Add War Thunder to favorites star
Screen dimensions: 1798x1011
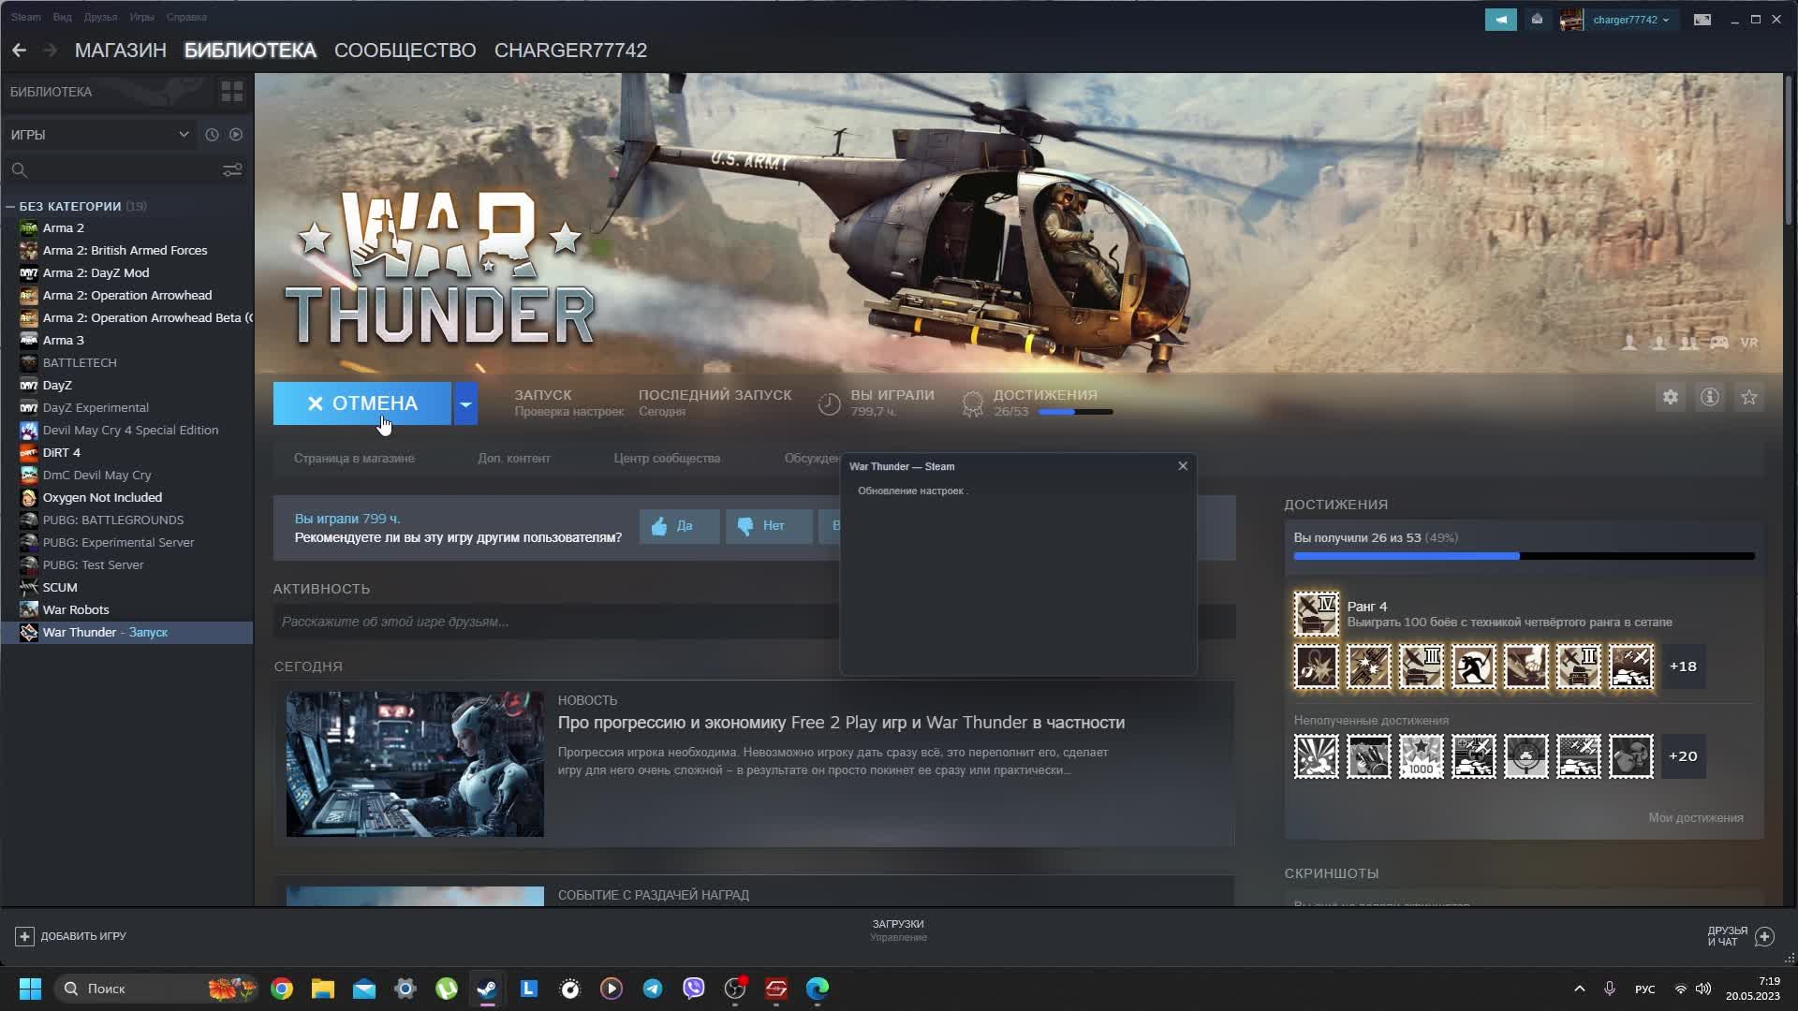(x=1748, y=398)
